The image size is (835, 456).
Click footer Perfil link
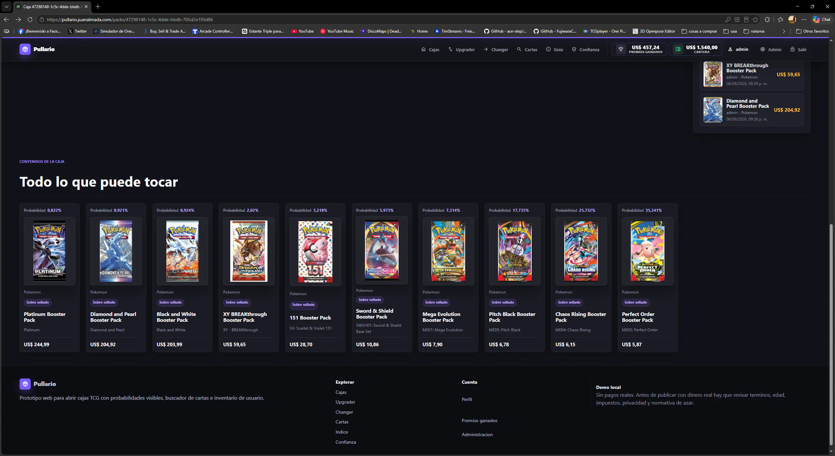(467, 399)
